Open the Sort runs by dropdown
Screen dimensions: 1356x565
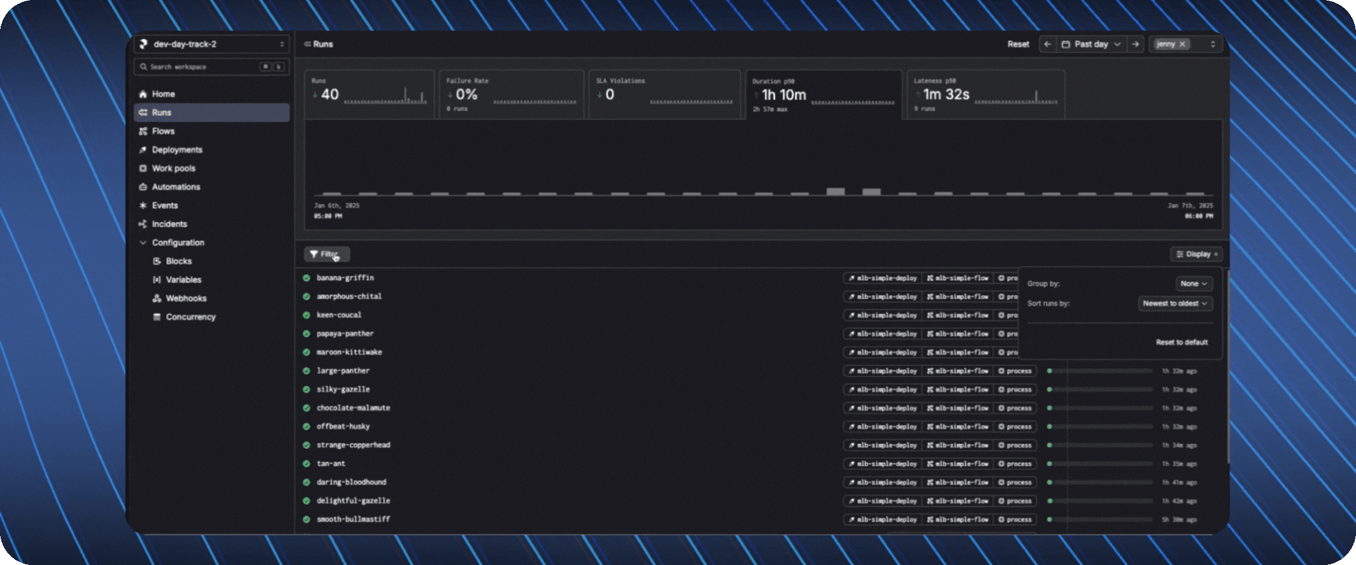click(x=1175, y=303)
